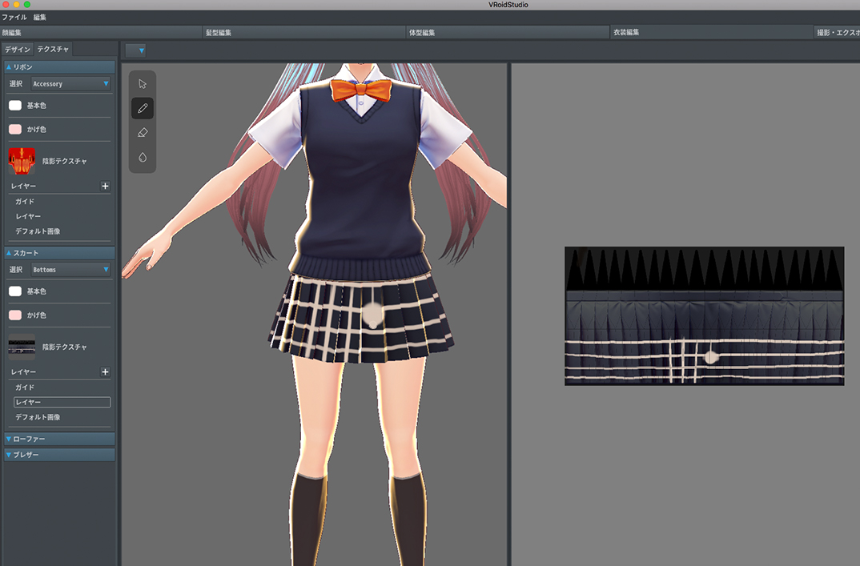Pick the スカート かげ色 pink swatch
This screenshot has width=860, height=566.
coord(15,315)
